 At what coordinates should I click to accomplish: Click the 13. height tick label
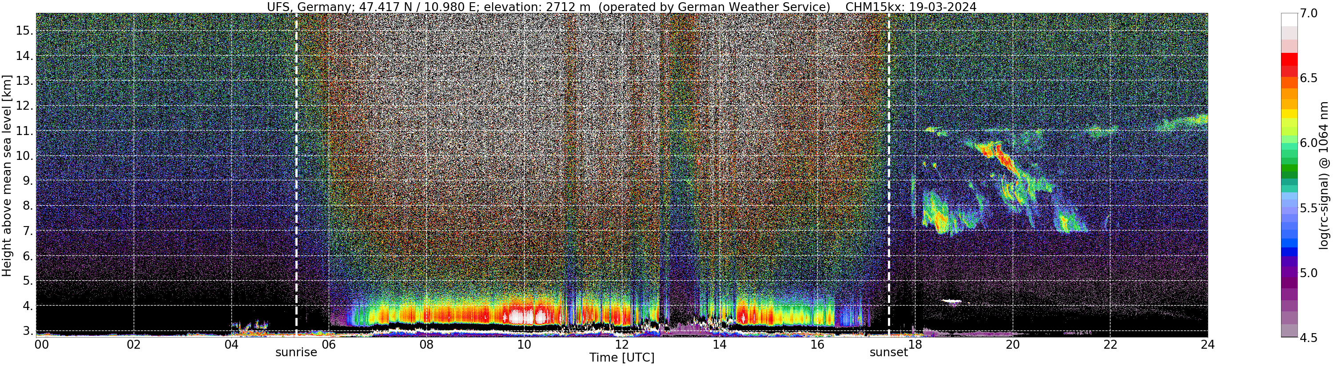pos(24,81)
